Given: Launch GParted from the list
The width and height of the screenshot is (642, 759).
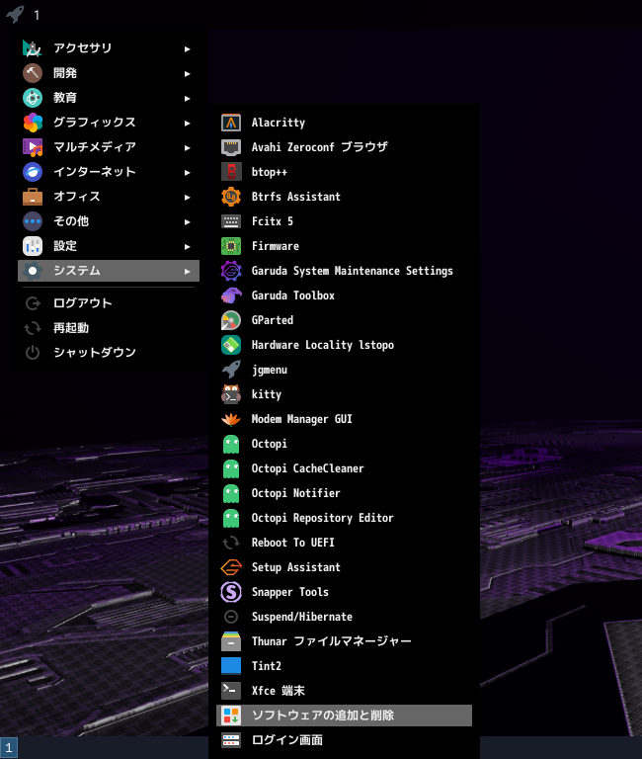Looking at the screenshot, I should coord(344,320).
